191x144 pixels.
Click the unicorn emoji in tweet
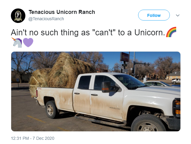tap(17, 43)
